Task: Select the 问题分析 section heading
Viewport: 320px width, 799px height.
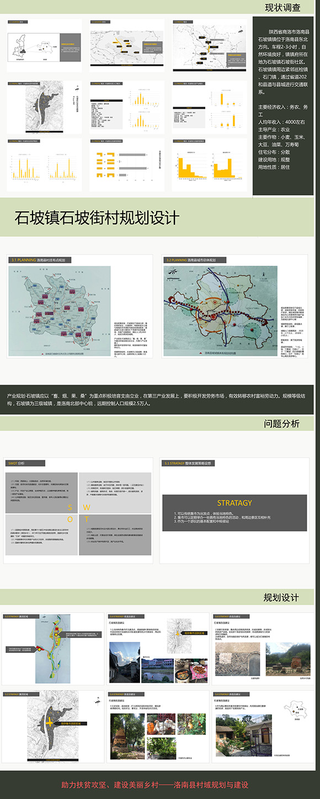Action: click(281, 424)
